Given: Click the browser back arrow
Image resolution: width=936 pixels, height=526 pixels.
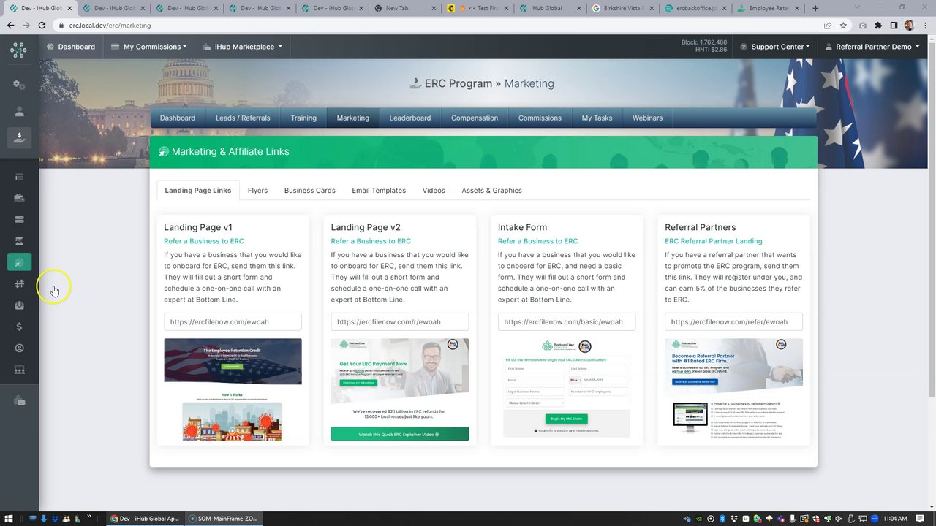Looking at the screenshot, I should pyautogui.click(x=10, y=25).
